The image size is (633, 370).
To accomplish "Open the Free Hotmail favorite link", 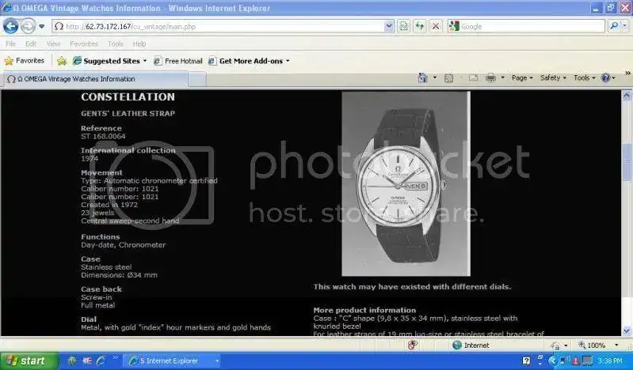I will point(178,61).
